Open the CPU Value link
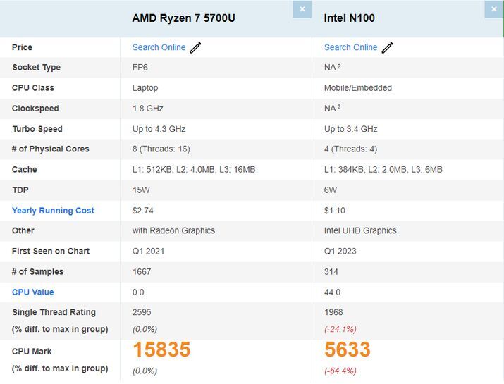The image size is (504, 384). [32, 292]
